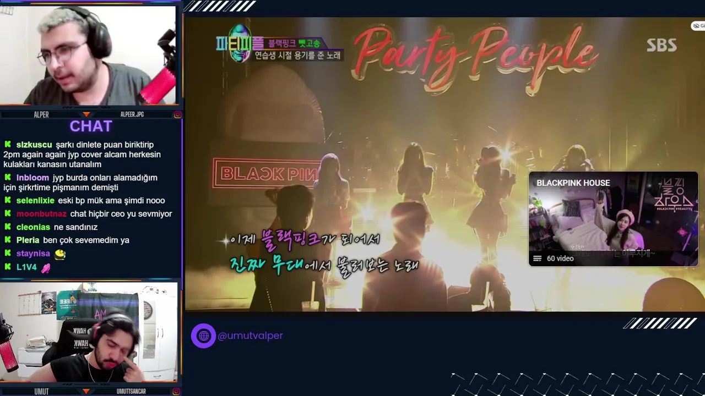
Task: Click the neon BLACKPINK sign in video
Action: coord(267,174)
